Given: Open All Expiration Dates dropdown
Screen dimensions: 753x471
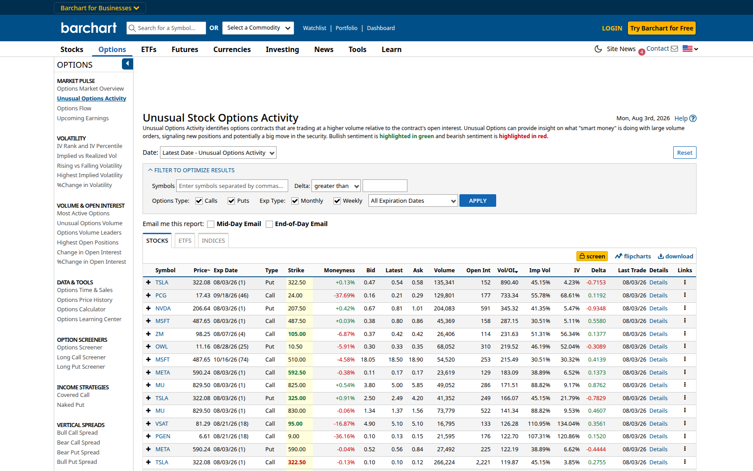Looking at the screenshot, I should point(413,201).
